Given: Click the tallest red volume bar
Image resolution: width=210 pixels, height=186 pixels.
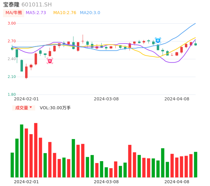Looking at the screenshot, I should pos(36,150).
